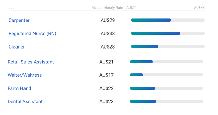This screenshot has height=115, width=218.
Task: Open the Cleaner job page link
Action: coord(17,47)
